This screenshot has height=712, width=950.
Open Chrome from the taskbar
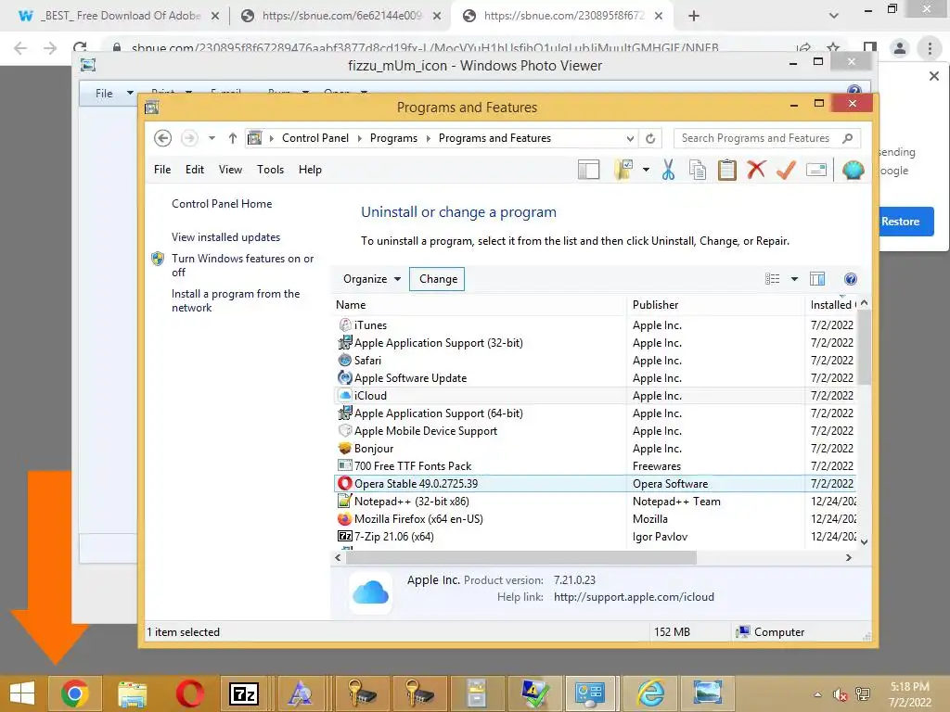click(74, 693)
